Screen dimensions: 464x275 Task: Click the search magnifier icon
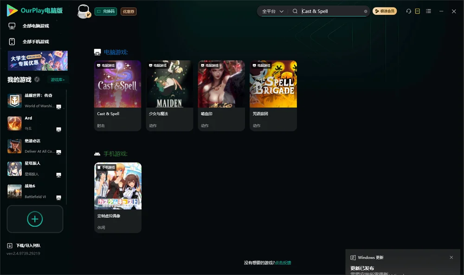[295, 11]
